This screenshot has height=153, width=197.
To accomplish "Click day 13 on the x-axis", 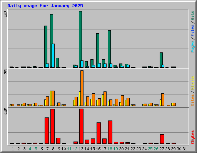I will (81, 149).
